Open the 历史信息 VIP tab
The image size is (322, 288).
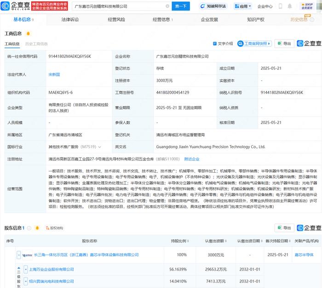pyautogui.click(x=299, y=19)
